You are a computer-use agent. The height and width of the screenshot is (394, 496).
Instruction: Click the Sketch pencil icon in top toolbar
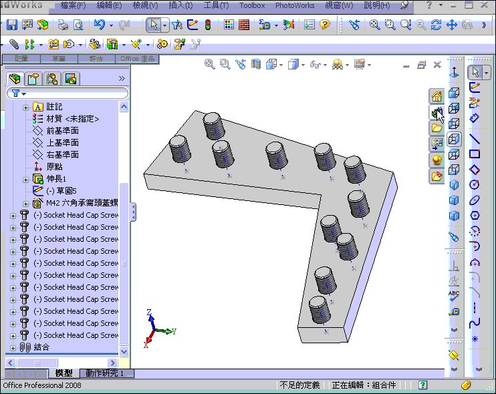(x=193, y=25)
